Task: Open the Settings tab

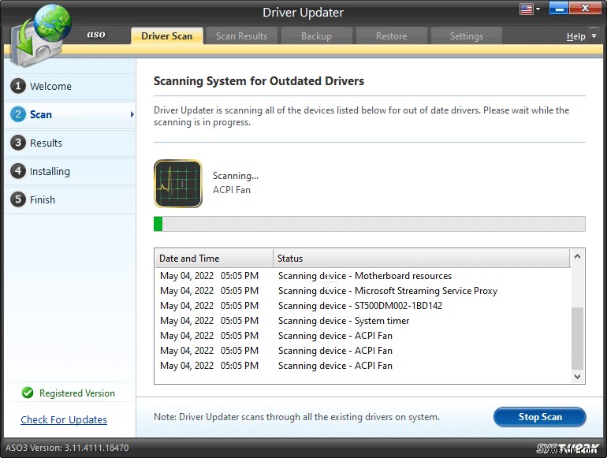Action: pos(466,36)
